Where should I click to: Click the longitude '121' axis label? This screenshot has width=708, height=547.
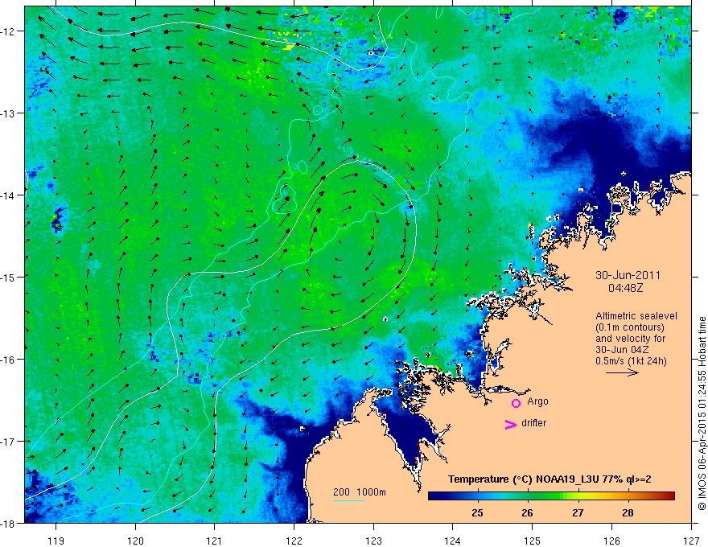coord(215,541)
